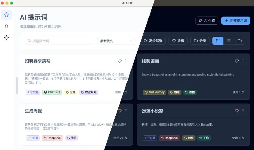The height and width of the screenshot is (150, 254).
Task: Switch to folder view
Action: [240, 41]
